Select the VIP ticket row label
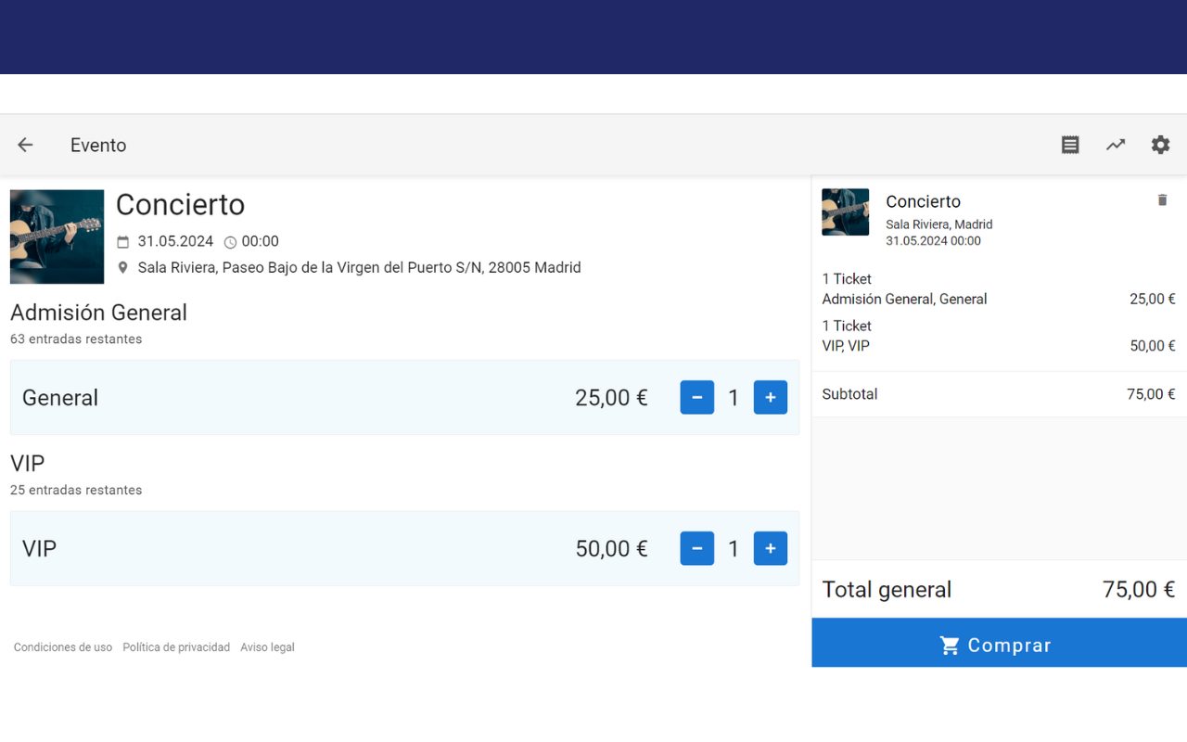The height and width of the screenshot is (742, 1187). point(39,549)
